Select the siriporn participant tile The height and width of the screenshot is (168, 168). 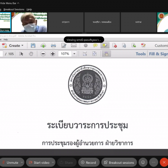pyautogui.click(x=66, y=22)
